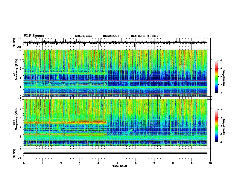Viewport: 237px width, 183px height.
Task: Click the time axis tick label "0"
Action: coord(24,163)
